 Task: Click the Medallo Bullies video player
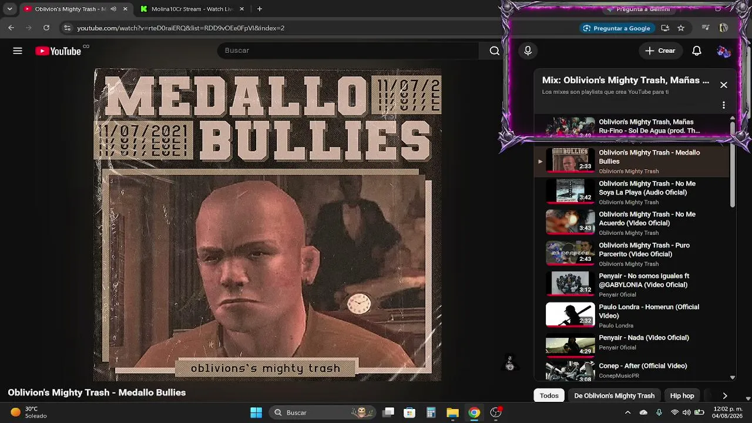click(x=267, y=225)
